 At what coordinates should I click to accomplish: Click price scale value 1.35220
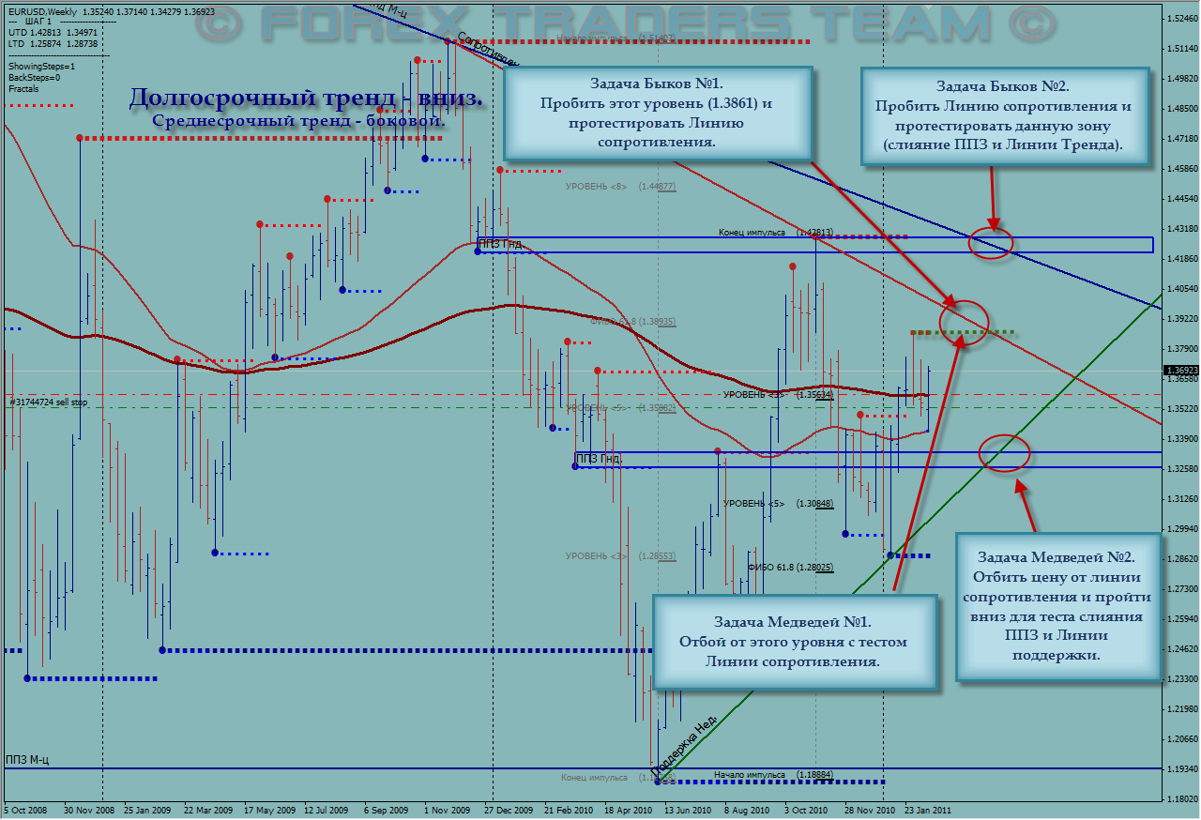pos(1181,409)
